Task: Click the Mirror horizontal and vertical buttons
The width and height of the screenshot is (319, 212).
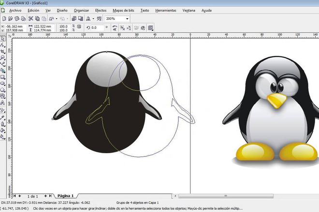Action: [x=115, y=28]
